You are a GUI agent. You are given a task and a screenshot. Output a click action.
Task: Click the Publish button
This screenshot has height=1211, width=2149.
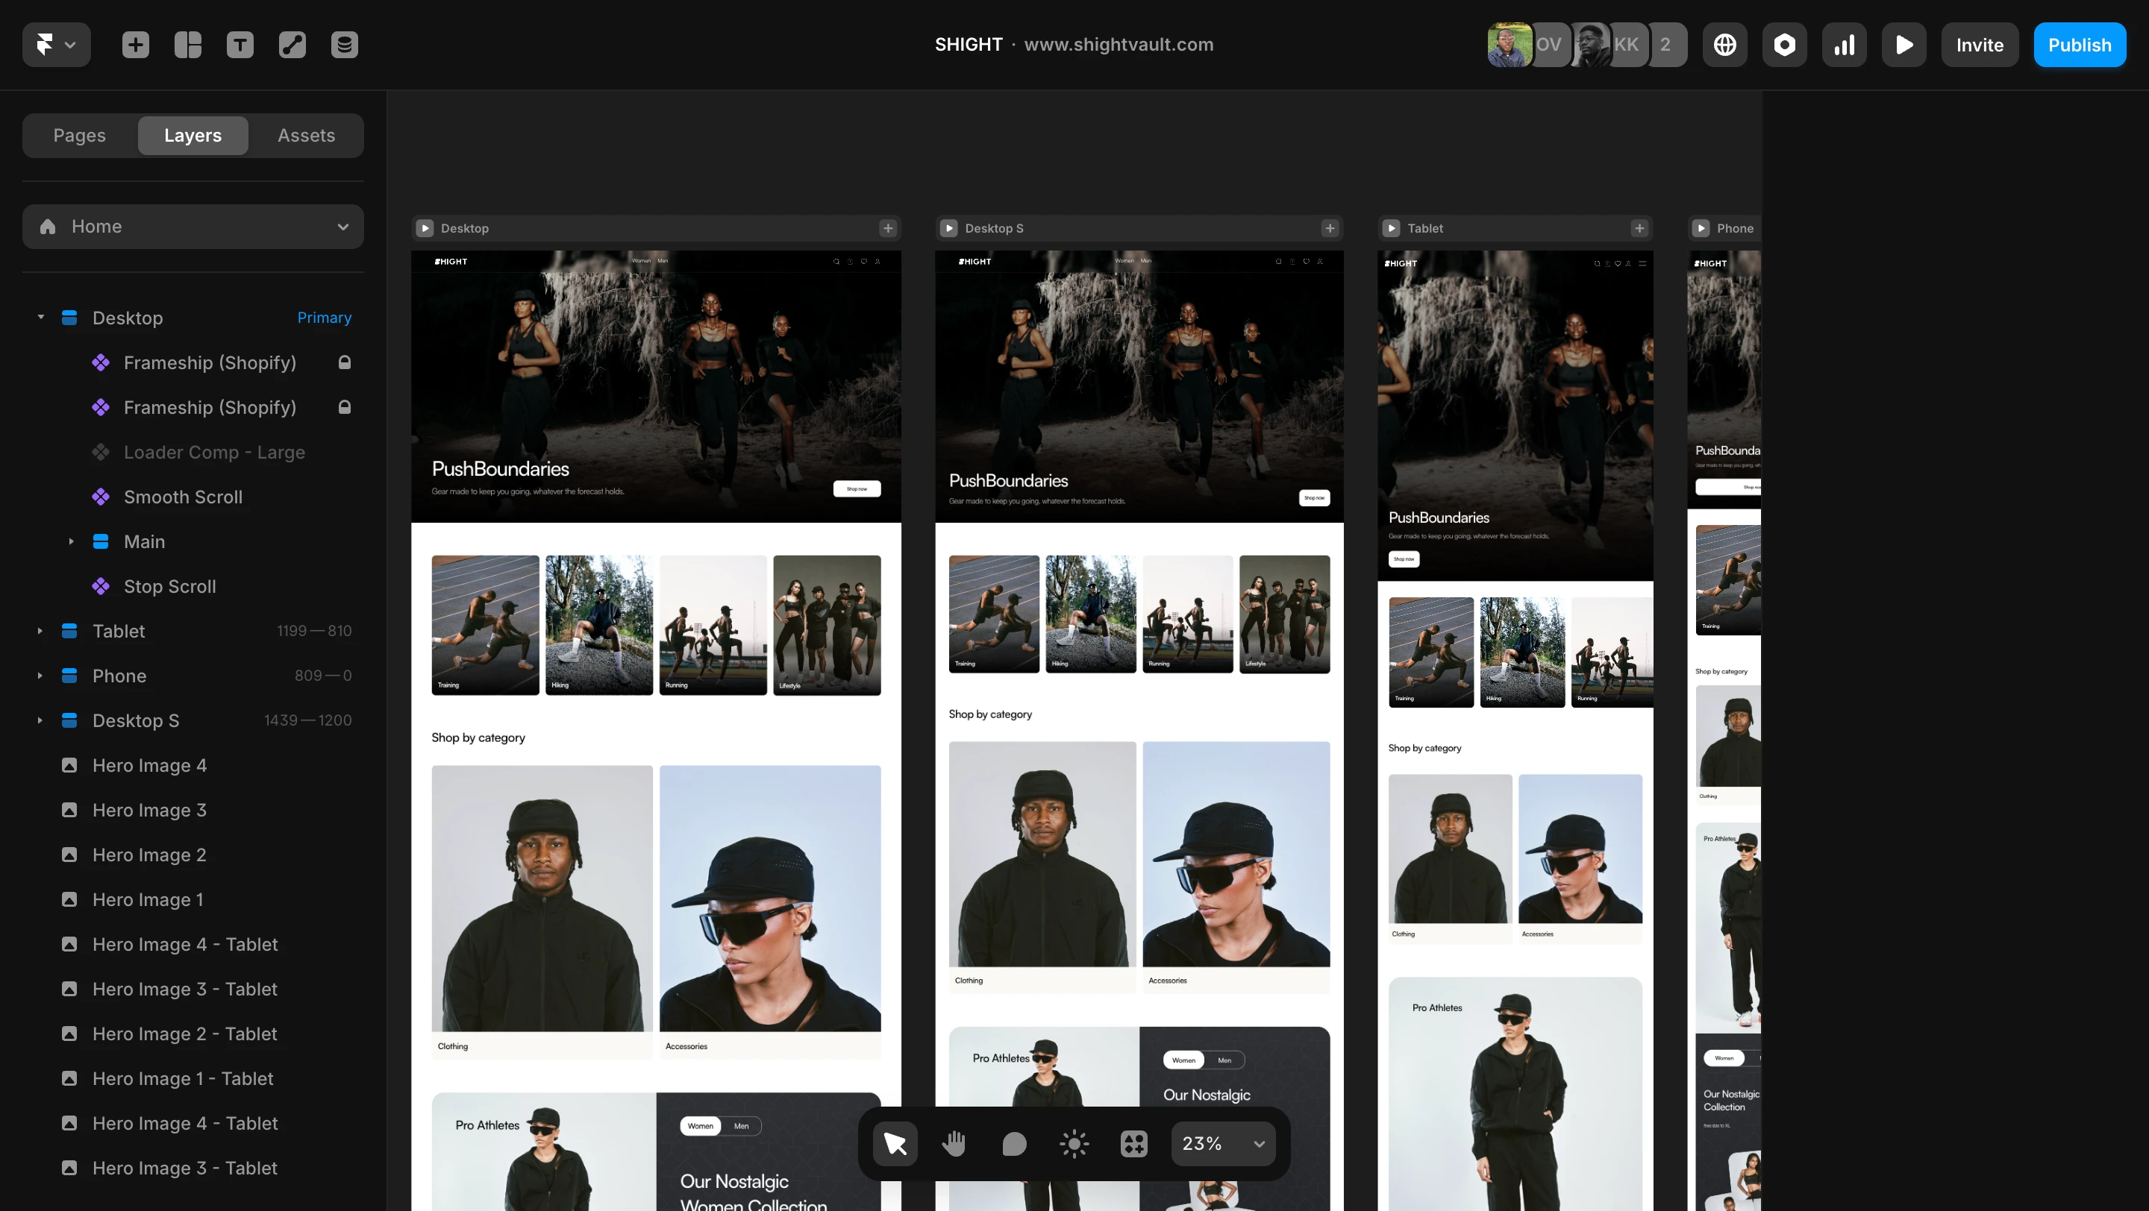pos(2080,45)
